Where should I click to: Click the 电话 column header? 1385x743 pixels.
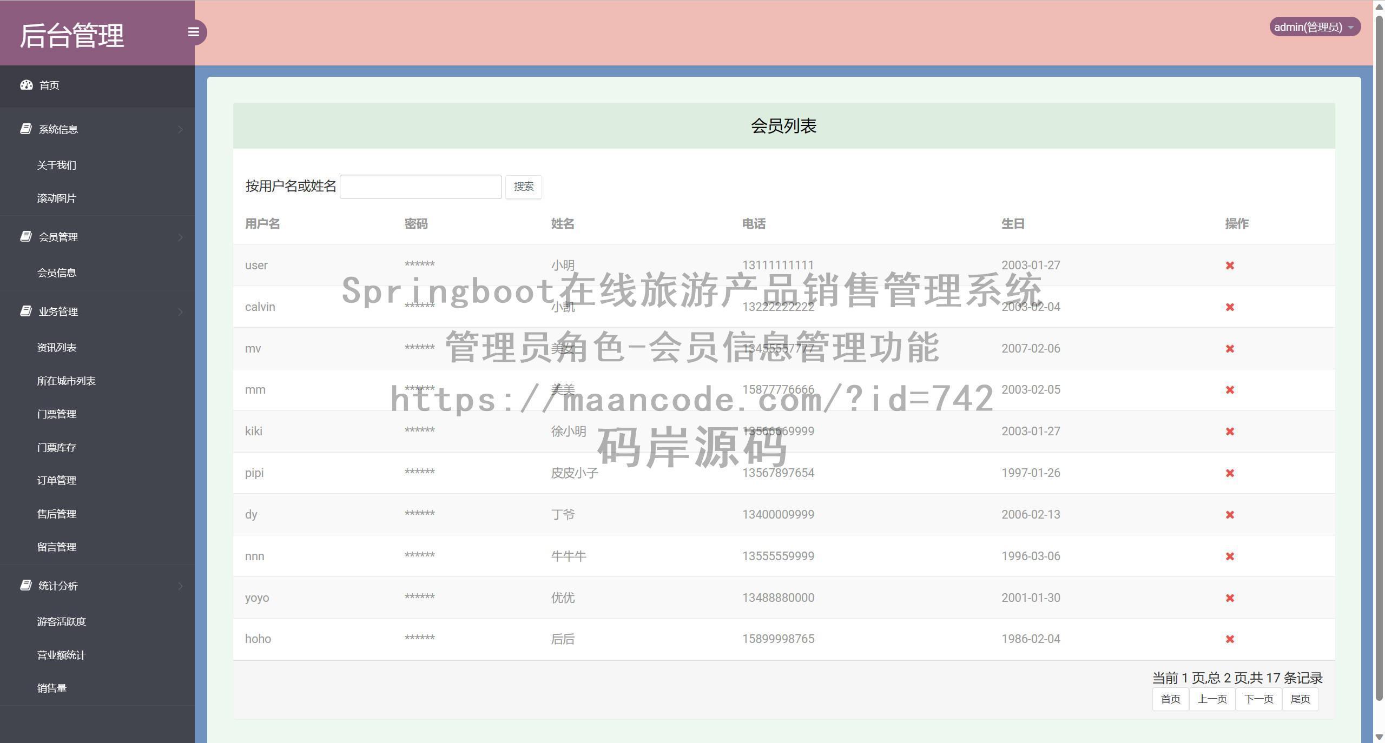click(x=754, y=224)
